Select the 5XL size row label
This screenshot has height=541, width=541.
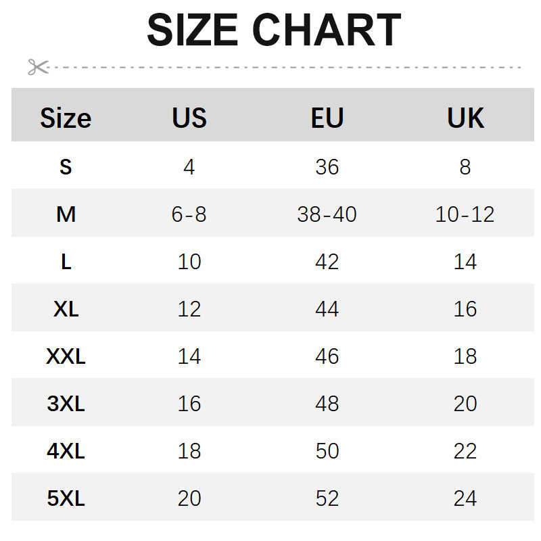66,498
